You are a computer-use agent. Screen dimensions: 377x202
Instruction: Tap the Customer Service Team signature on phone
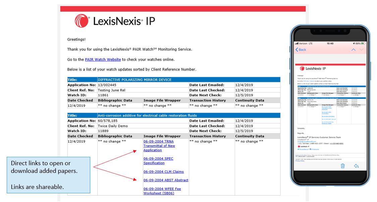319,137
